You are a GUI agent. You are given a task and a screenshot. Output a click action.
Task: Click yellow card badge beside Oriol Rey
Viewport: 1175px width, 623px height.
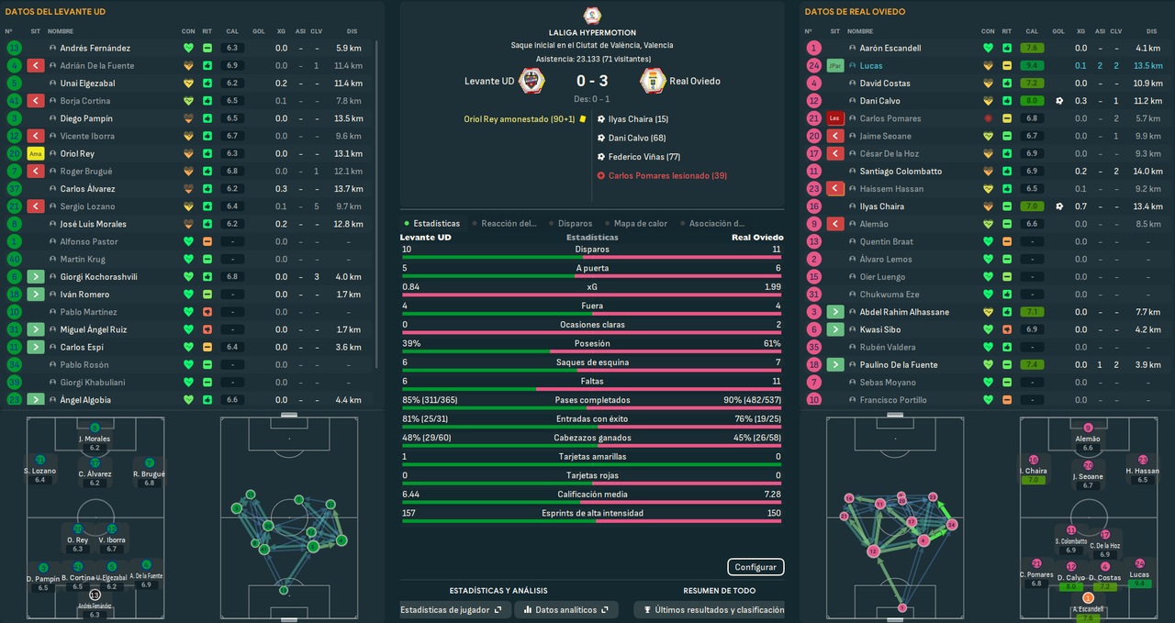click(x=36, y=154)
